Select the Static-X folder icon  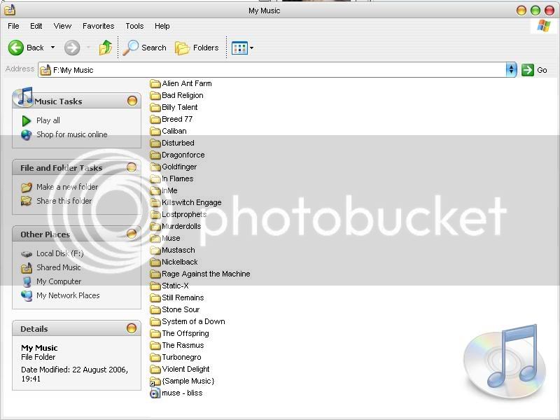click(x=155, y=286)
